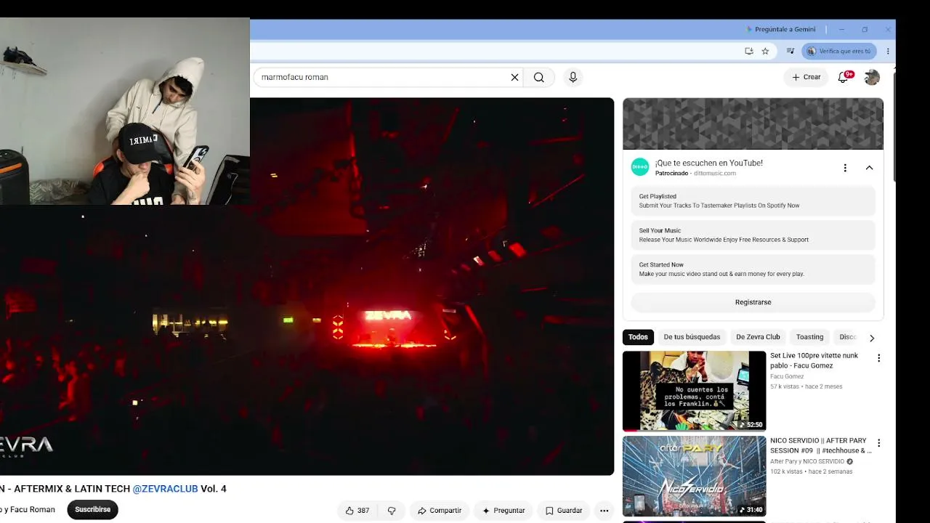Subscribe with the Suscribirse button
Screen dimensions: 930x523
[x=92, y=510]
